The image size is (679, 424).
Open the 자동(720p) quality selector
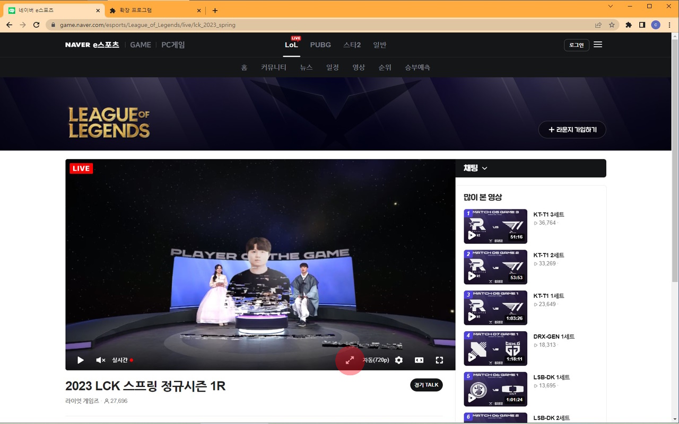tap(376, 360)
